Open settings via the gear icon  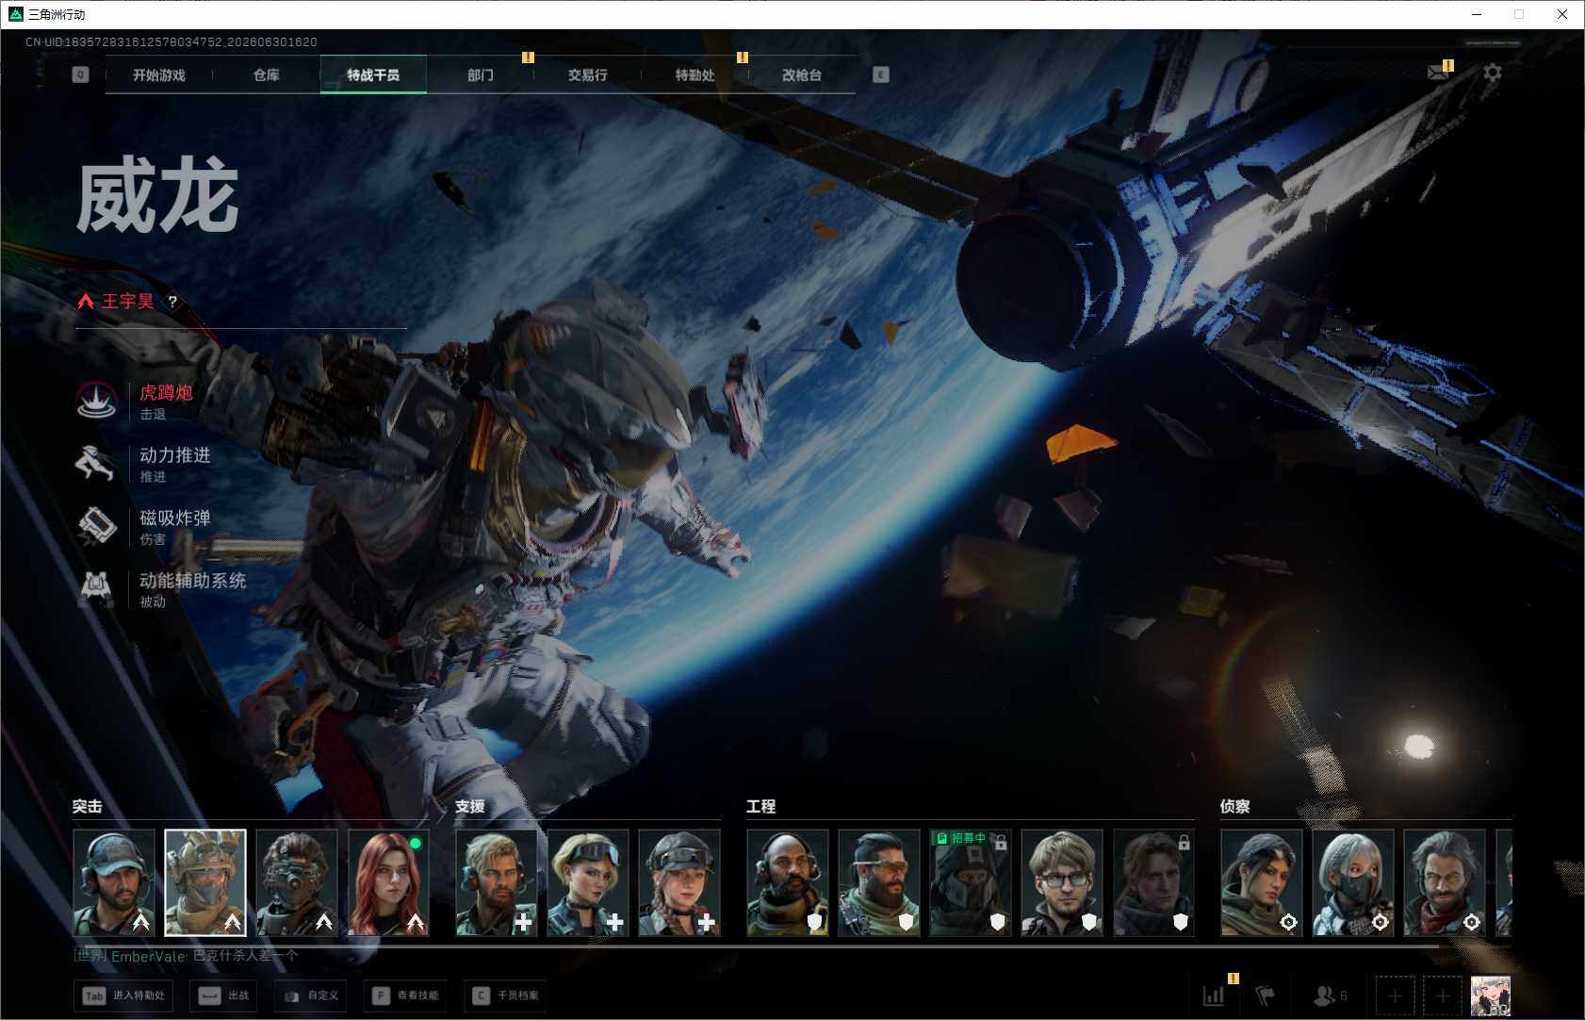(x=1493, y=73)
